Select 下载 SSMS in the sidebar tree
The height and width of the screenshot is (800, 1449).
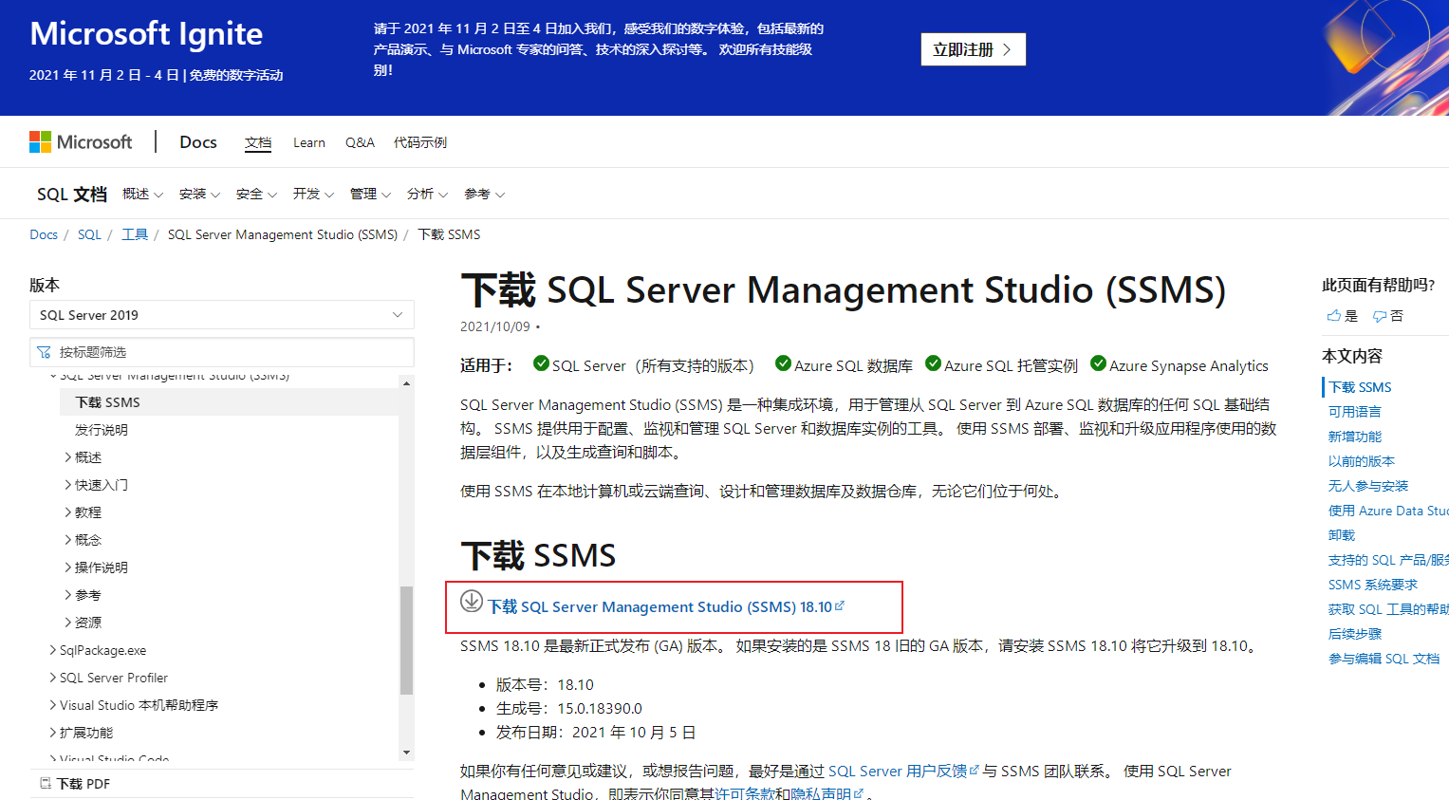230,402
